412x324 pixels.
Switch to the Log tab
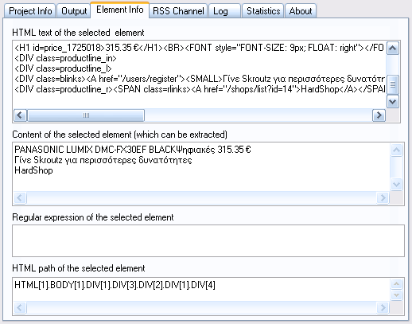pyautogui.click(x=224, y=11)
